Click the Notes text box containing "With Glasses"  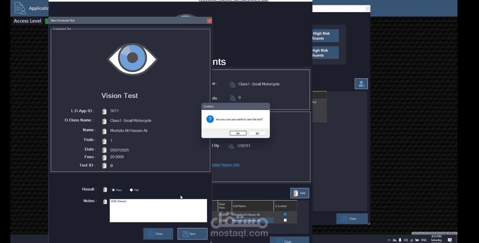click(x=158, y=210)
